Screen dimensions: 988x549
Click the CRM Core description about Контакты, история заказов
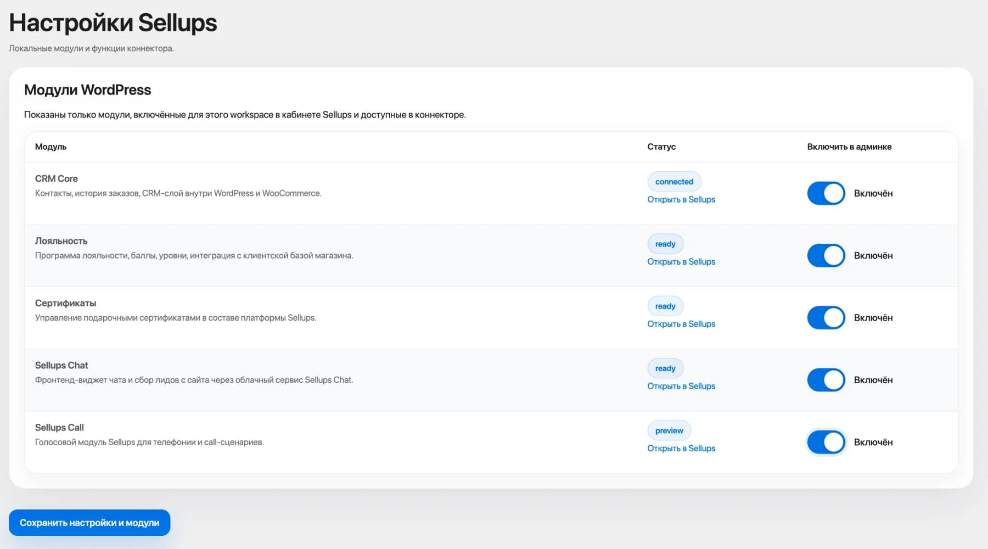pos(178,193)
